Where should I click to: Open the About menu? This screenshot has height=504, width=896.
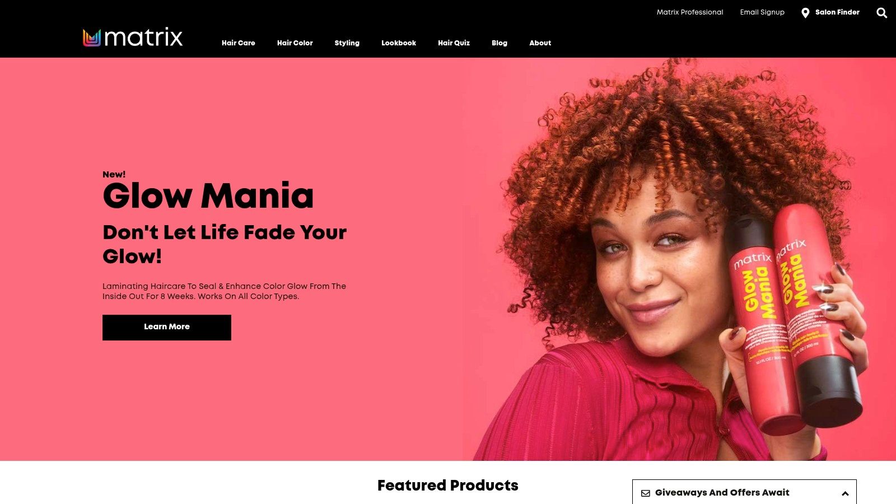tap(540, 43)
